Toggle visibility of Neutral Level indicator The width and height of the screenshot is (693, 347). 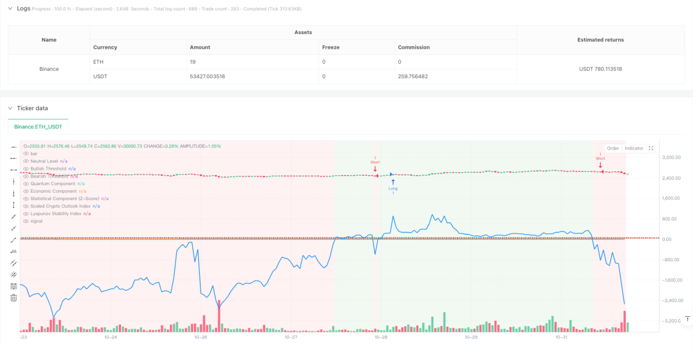(26, 161)
